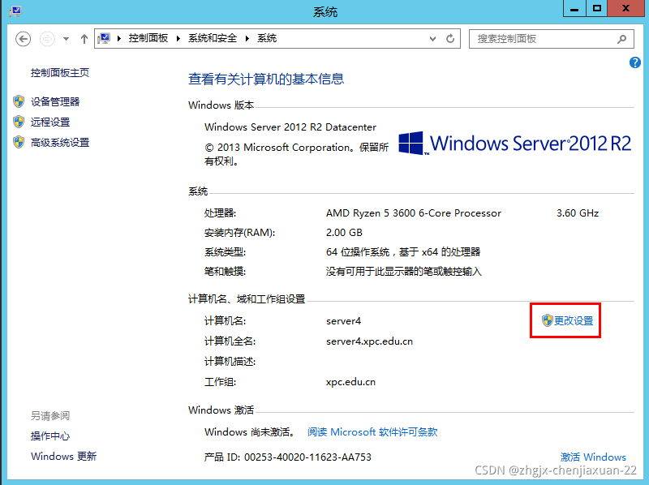Image resolution: width=649 pixels, height=485 pixels.
Task: Click the 激活 Windows link
Action: [593, 457]
